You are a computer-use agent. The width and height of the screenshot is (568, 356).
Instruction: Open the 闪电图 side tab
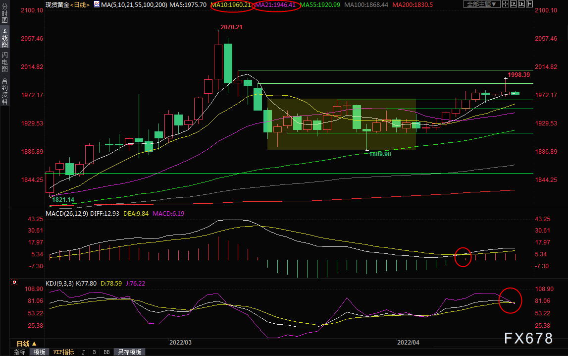pos(5,62)
